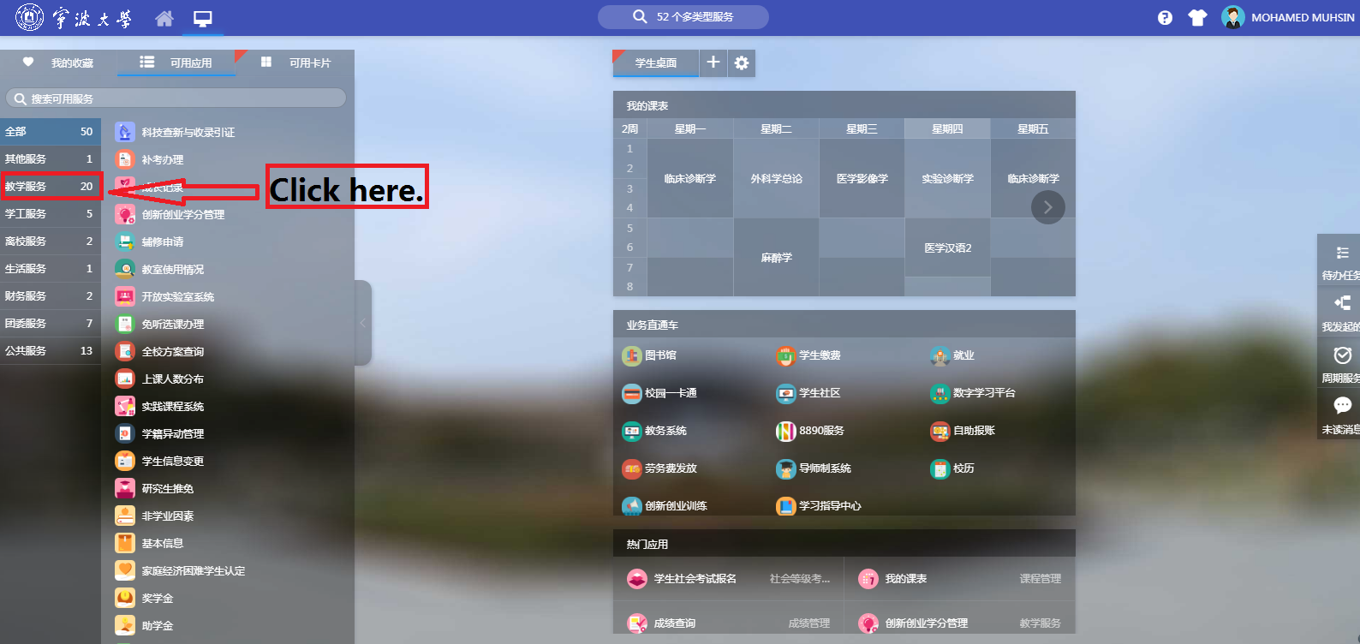Image resolution: width=1360 pixels, height=644 pixels.
Task: Open the 奖学金 scholarship application
Action: click(157, 598)
